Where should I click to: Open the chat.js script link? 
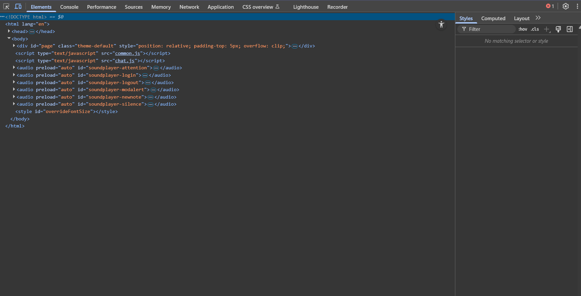pyautogui.click(x=125, y=61)
